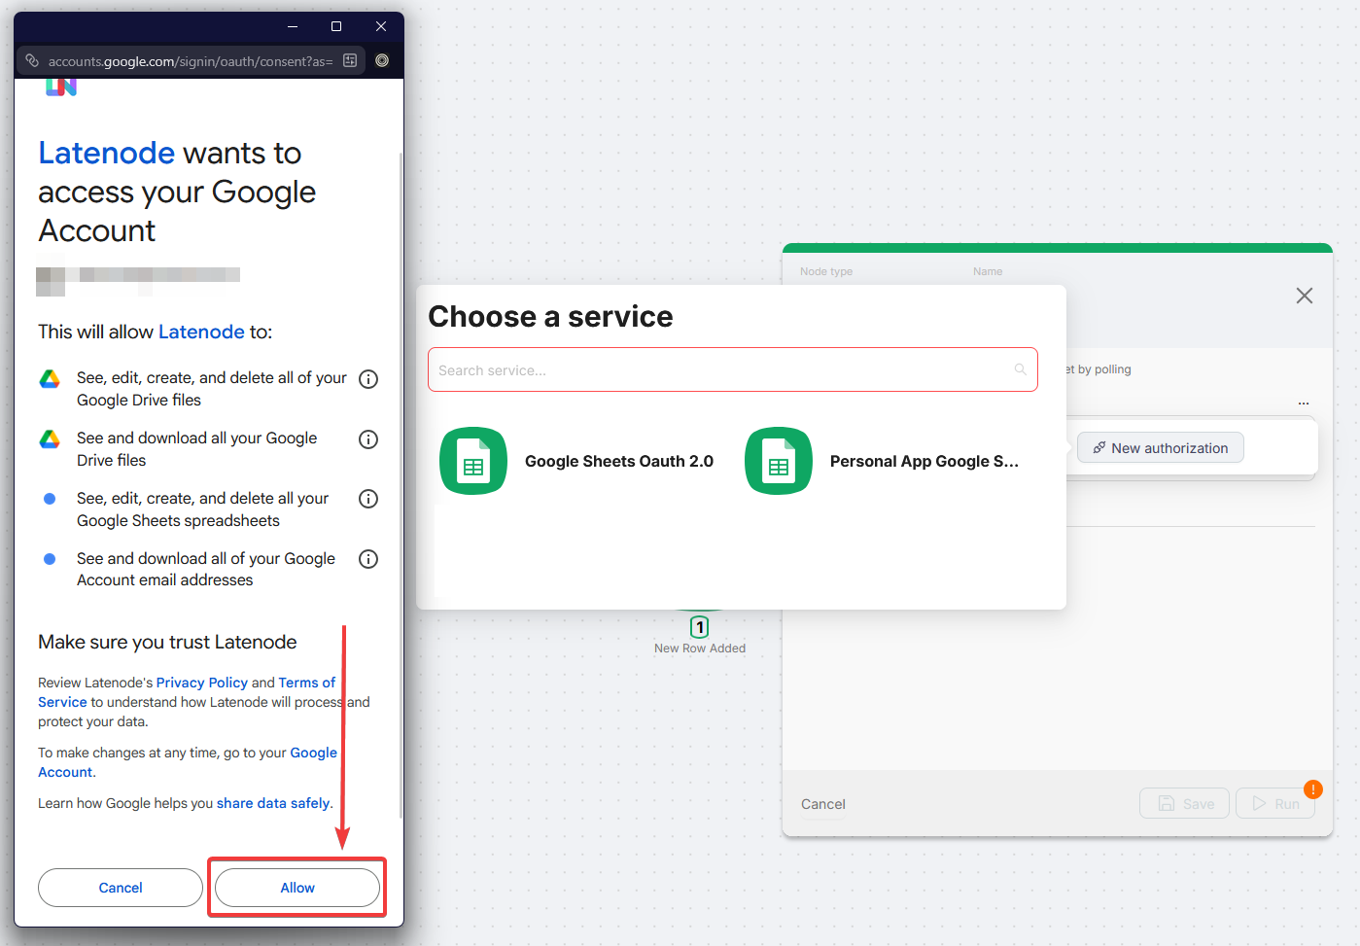The height and width of the screenshot is (946, 1360).
Task: Click the Google Drive triangle icon next to download permission
Action: point(50,438)
